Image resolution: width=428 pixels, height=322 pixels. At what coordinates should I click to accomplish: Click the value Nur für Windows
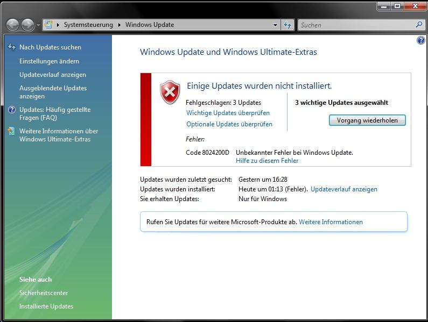tap(263, 199)
